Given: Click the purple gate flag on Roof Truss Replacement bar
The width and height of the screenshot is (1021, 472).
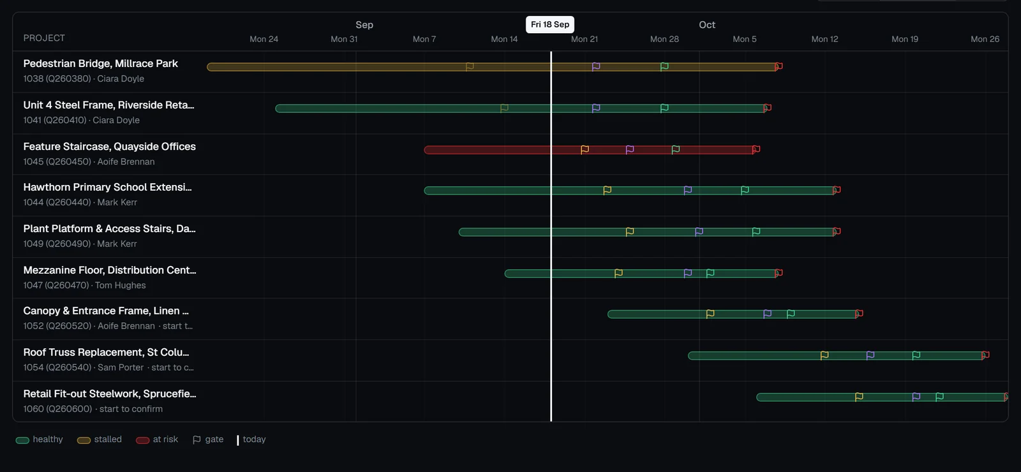Looking at the screenshot, I should click(870, 355).
